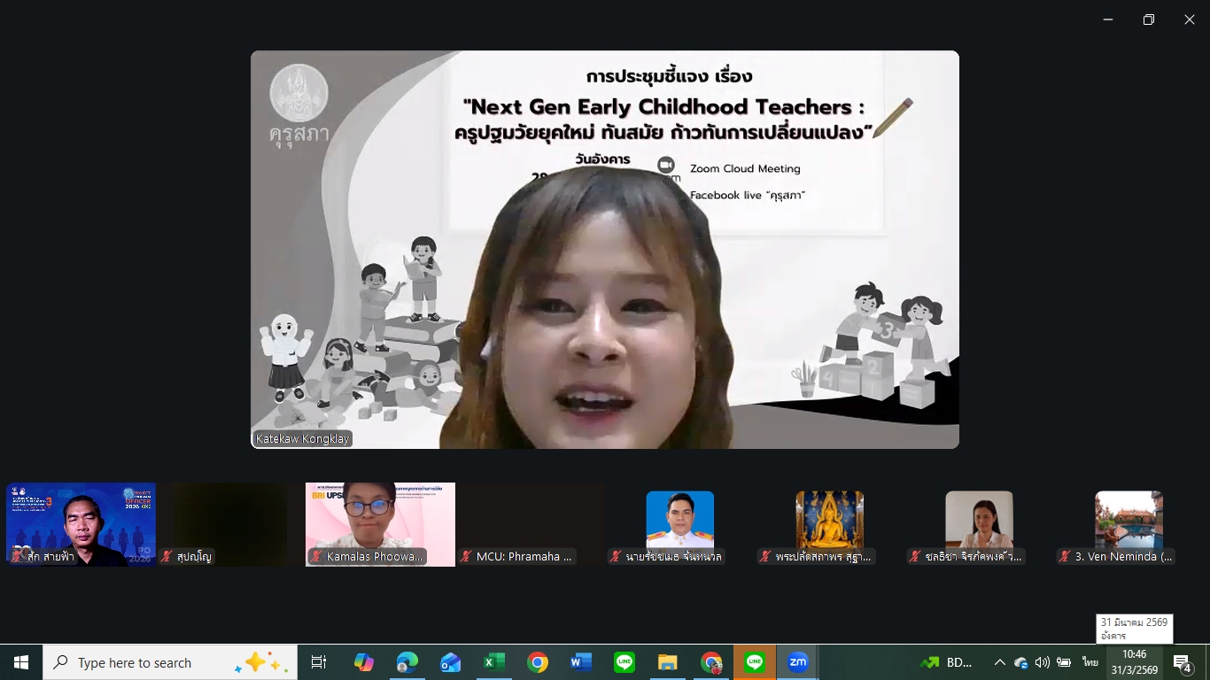Select Kamalas Phoowa participant video tile

pos(380,524)
